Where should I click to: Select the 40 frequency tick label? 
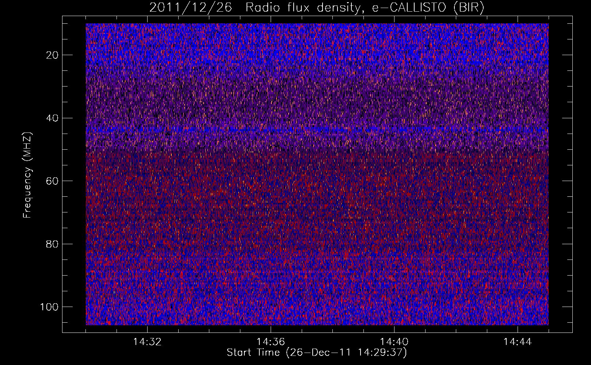pyautogui.click(x=53, y=118)
